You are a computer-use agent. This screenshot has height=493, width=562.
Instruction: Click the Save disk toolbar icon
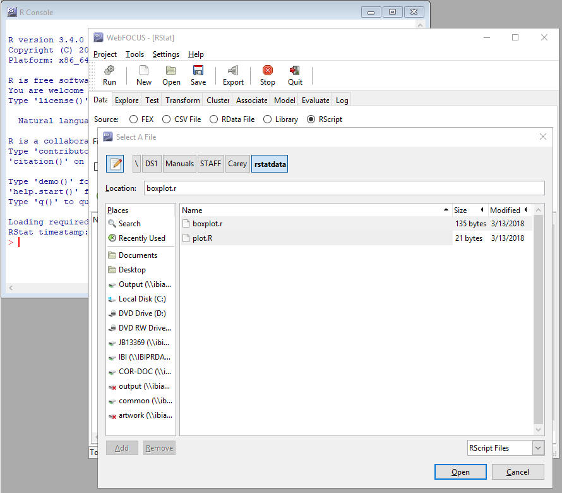pyautogui.click(x=198, y=70)
